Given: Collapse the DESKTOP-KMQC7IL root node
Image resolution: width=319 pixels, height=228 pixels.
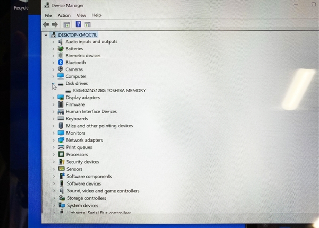Looking at the screenshot, I should tap(46, 35).
